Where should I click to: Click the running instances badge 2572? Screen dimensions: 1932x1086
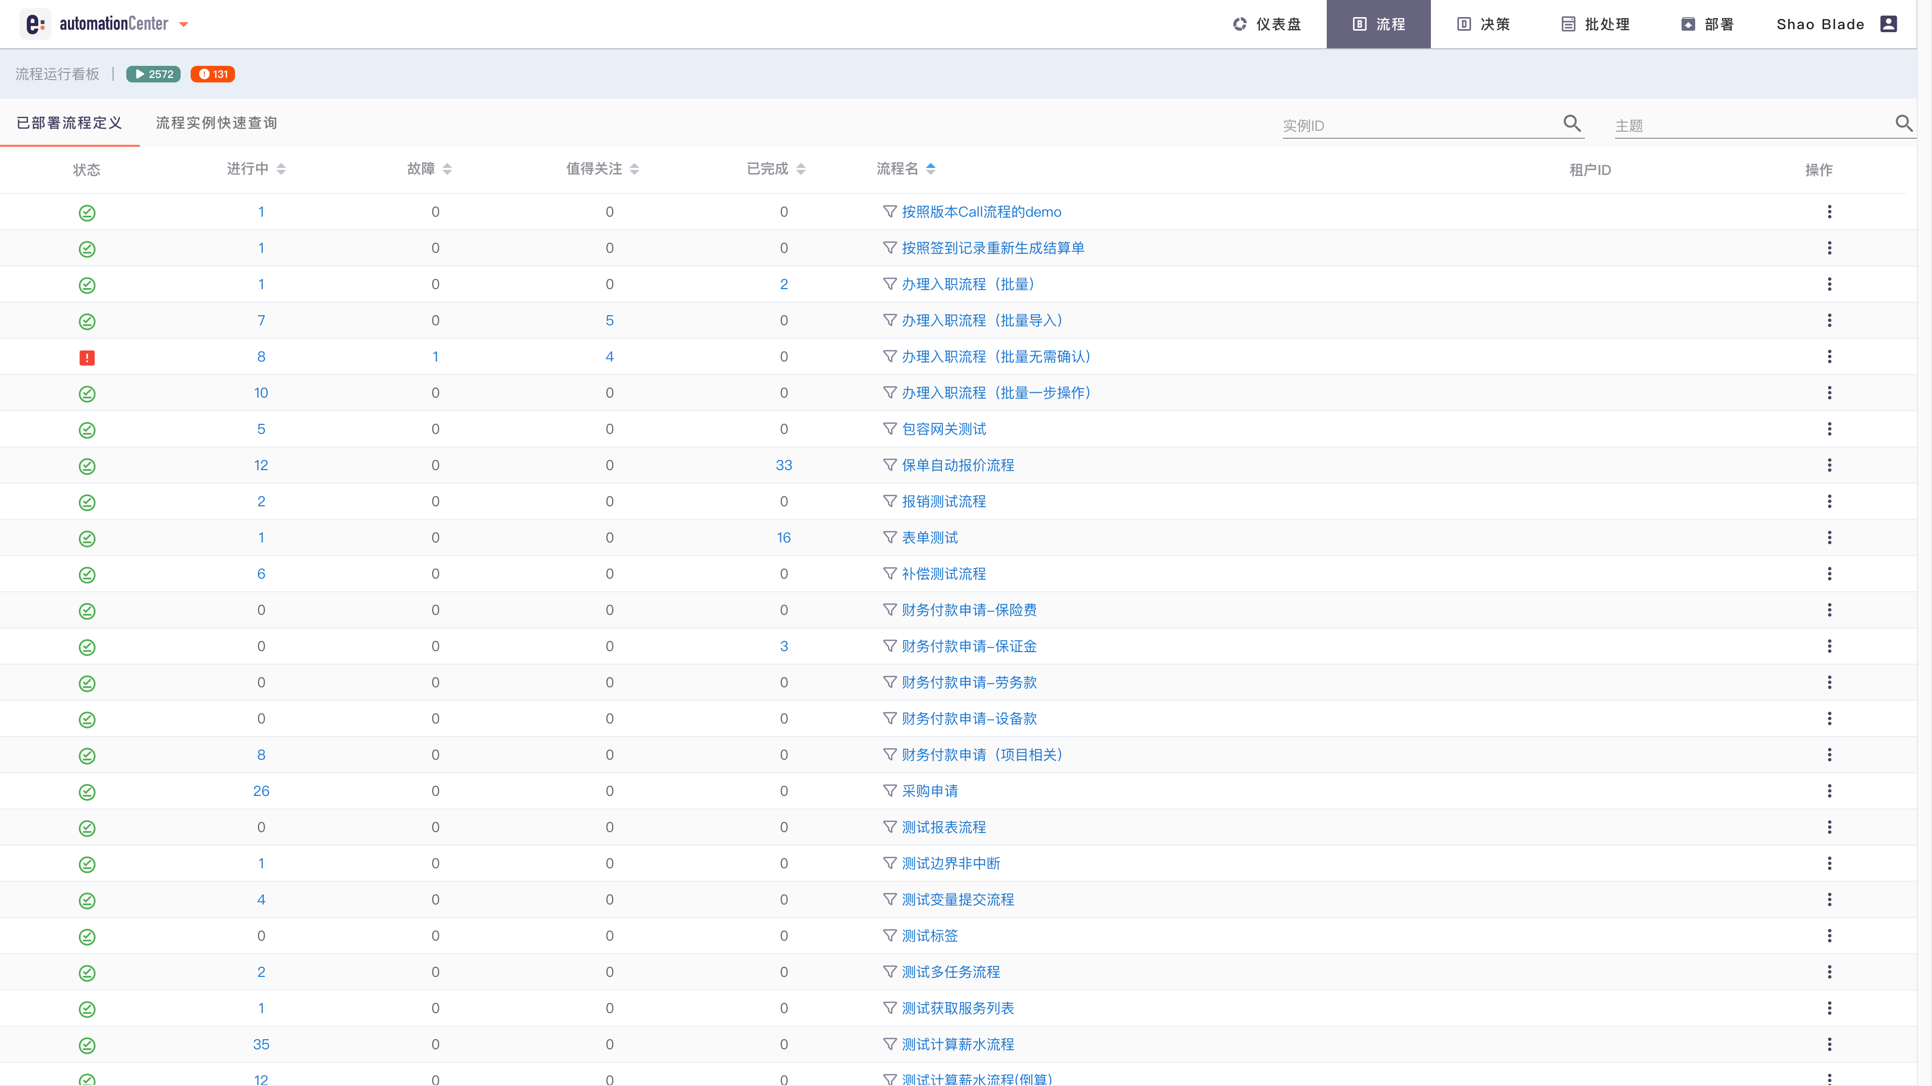(153, 74)
